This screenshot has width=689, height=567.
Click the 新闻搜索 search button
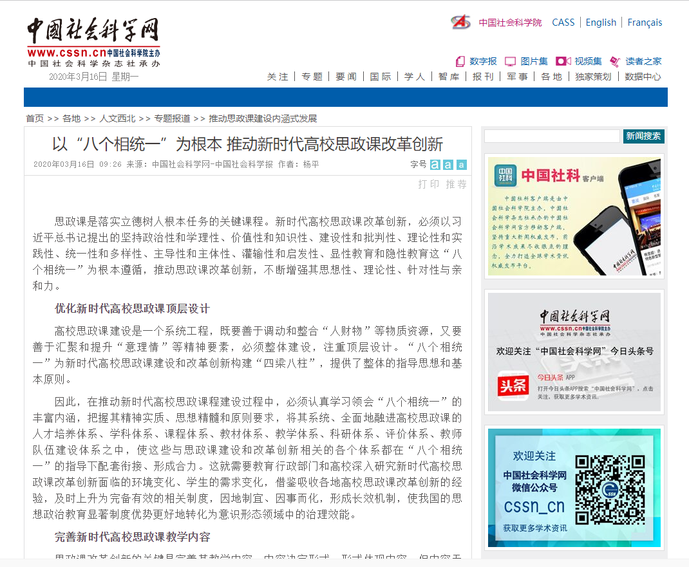coord(643,136)
